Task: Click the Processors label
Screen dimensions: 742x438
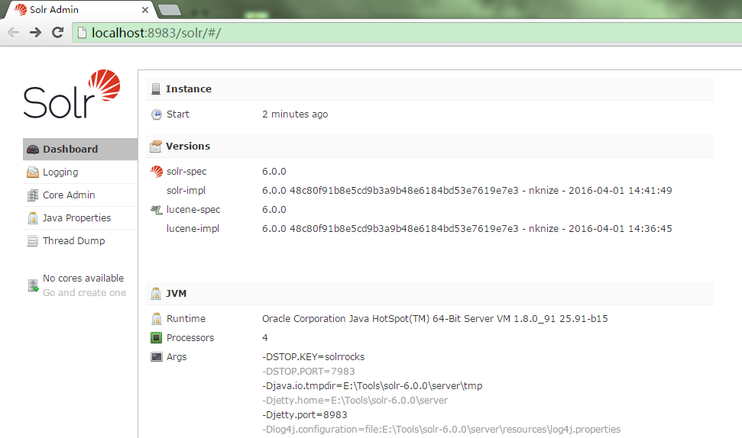Action: (x=190, y=338)
